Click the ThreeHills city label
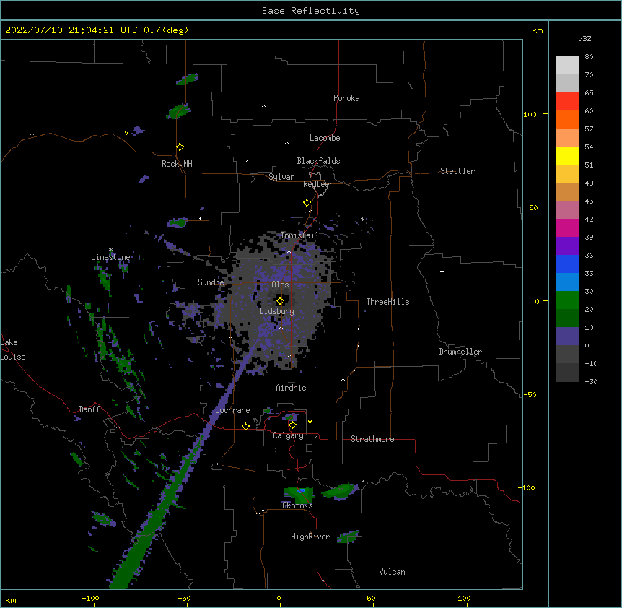 click(x=387, y=302)
